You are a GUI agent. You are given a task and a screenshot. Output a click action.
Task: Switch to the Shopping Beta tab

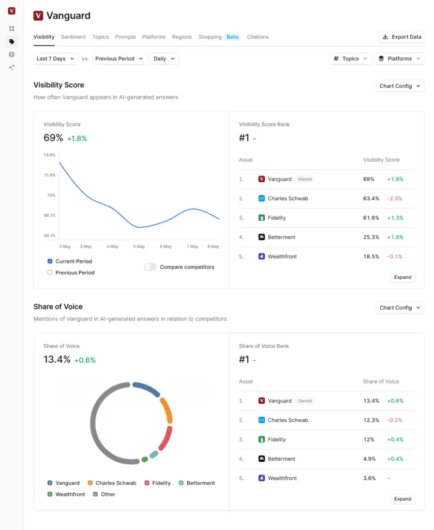pos(219,37)
